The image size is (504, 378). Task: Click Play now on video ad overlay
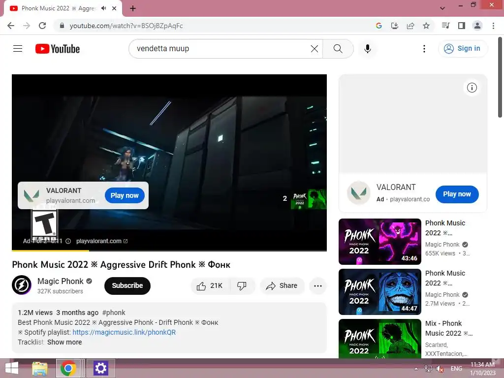125,195
